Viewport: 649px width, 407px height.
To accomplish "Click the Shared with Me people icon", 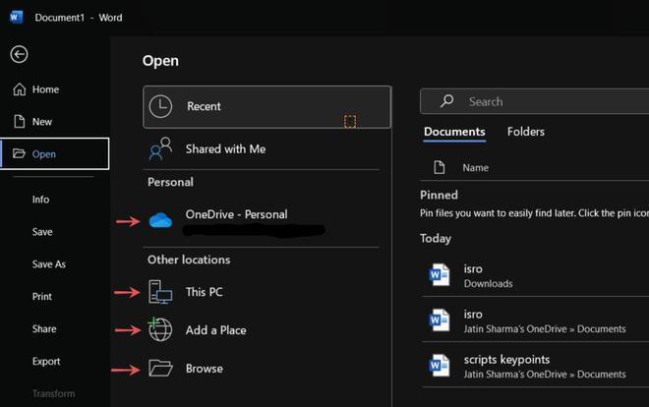I will coord(160,149).
